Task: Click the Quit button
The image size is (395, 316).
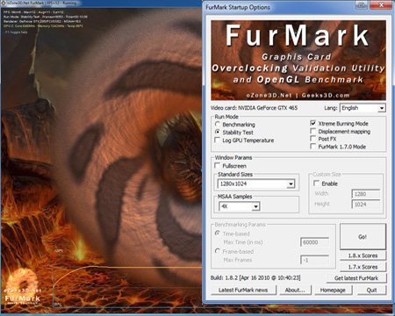Action: pyautogui.click(x=371, y=290)
